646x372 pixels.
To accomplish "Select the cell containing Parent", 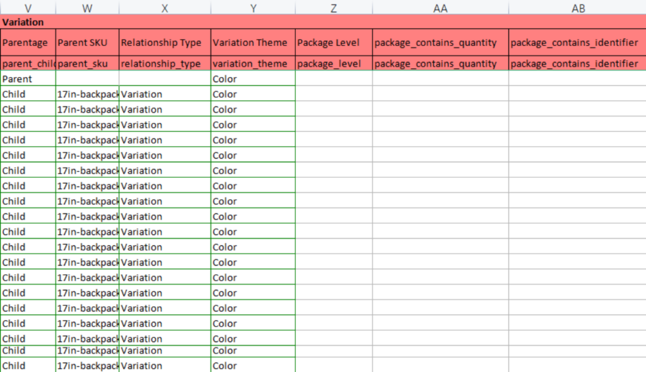I will point(28,79).
